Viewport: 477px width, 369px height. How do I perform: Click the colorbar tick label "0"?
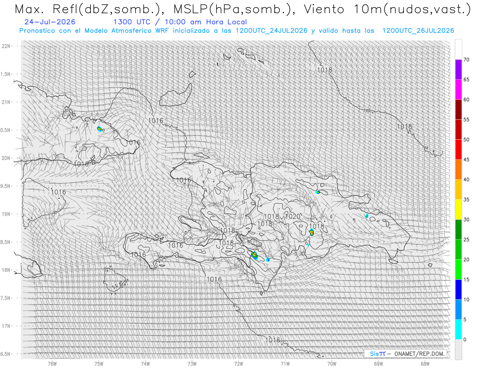[x=465, y=339]
